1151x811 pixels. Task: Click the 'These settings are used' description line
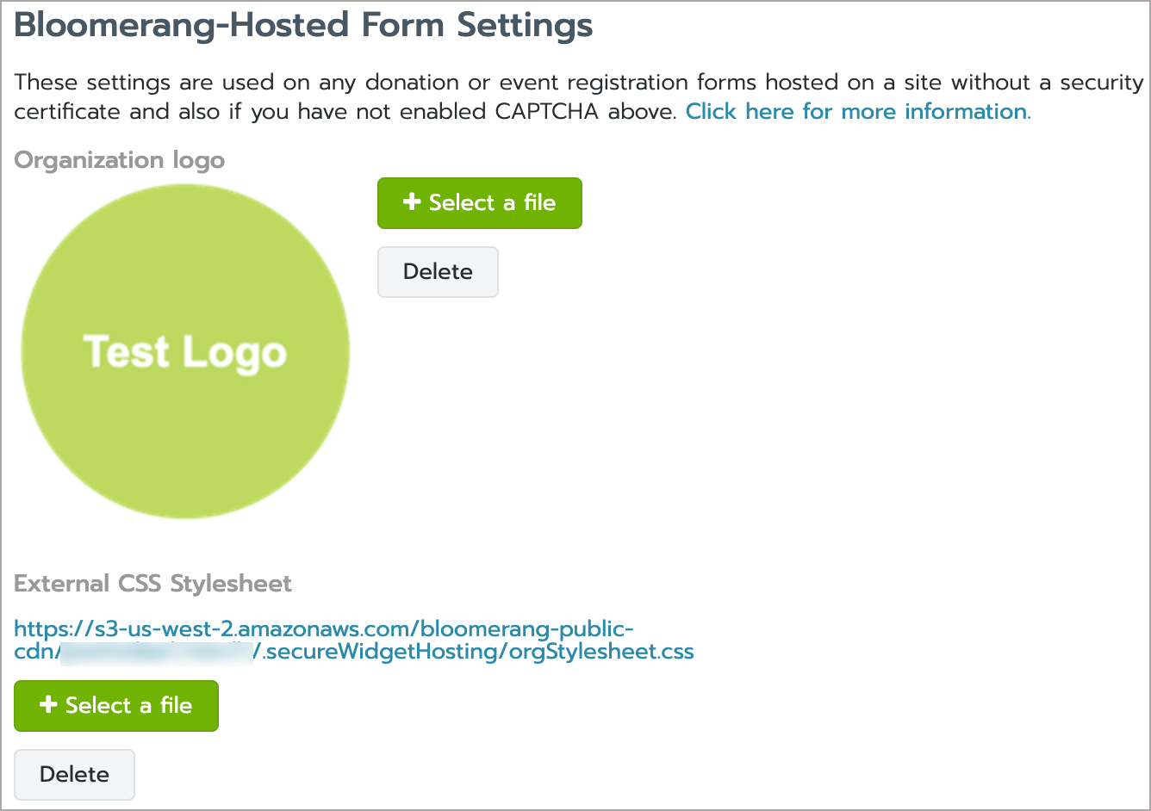tap(155, 83)
